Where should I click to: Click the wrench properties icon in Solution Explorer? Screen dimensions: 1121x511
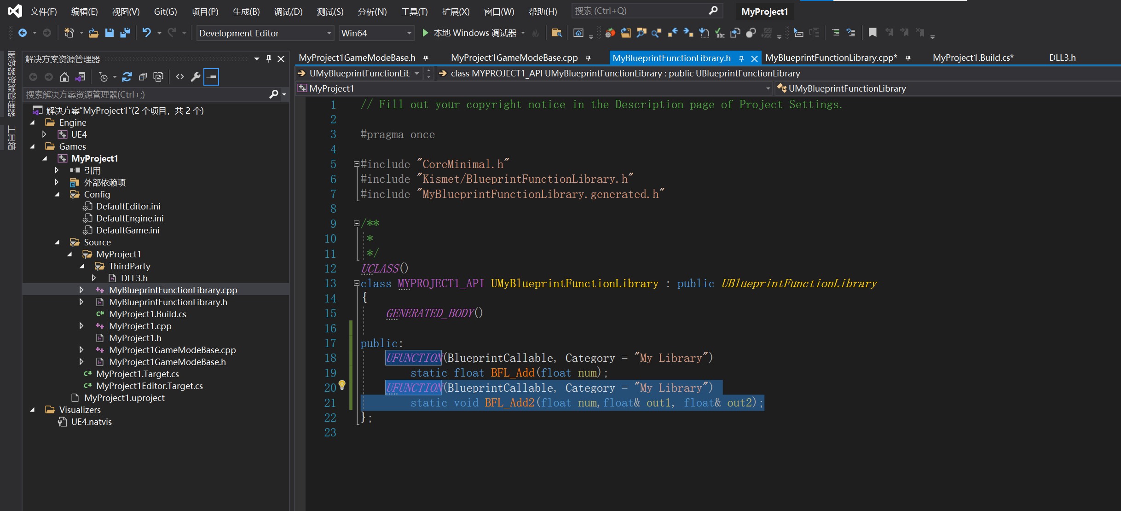(x=196, y=77)
